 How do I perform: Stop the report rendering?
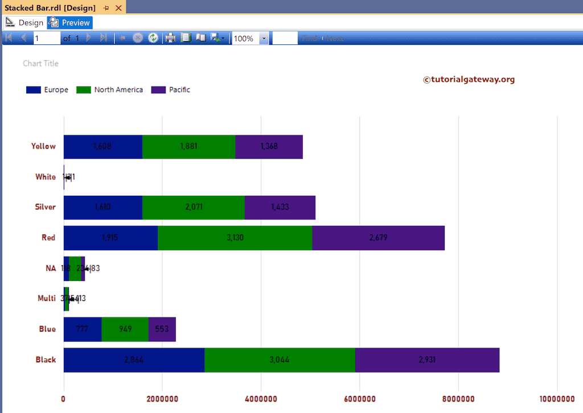pyautogui.click(x=137, y=38)
